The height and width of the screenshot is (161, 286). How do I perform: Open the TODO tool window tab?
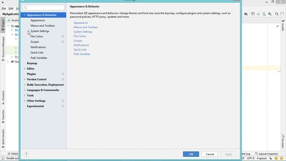(x=13, y=154)
